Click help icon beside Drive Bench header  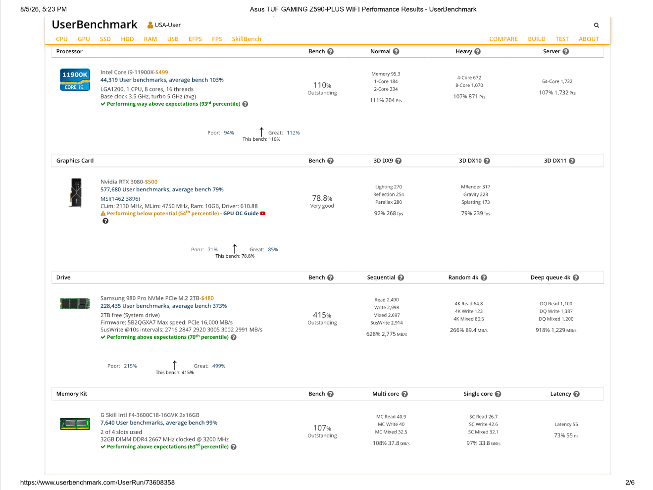[331, 278]
